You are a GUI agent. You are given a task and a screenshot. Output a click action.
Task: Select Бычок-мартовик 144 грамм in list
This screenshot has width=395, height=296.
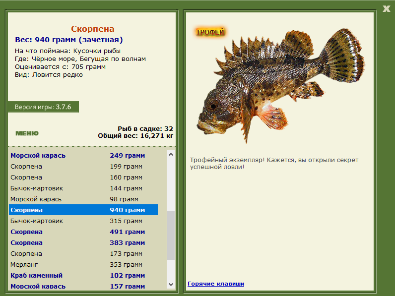[x=83, y=188]
